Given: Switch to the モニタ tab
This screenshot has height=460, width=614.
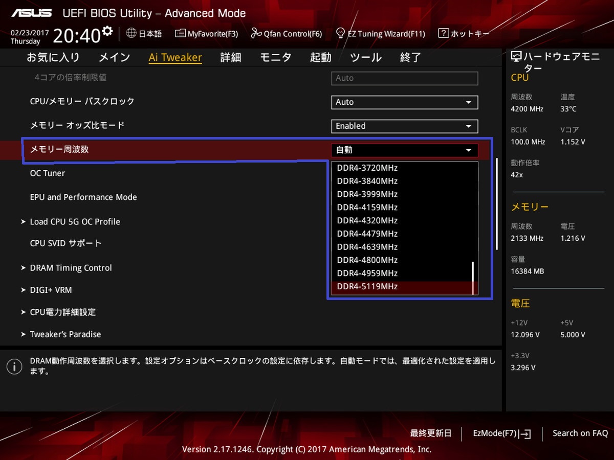Looking at the screenshot, I should 275,57.
